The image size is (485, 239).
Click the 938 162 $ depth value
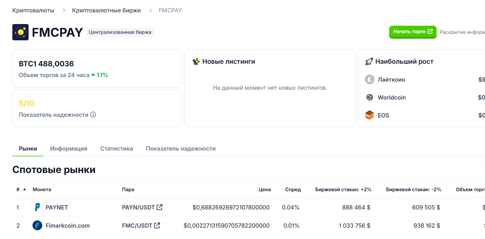[x=427, y=225]
